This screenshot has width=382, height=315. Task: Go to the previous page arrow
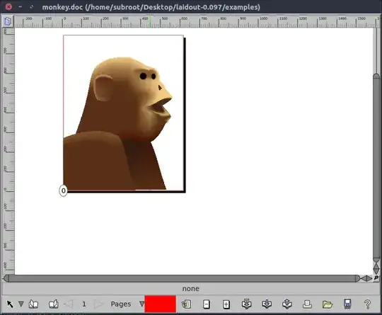pyautogui.click(x=68, y=304)
